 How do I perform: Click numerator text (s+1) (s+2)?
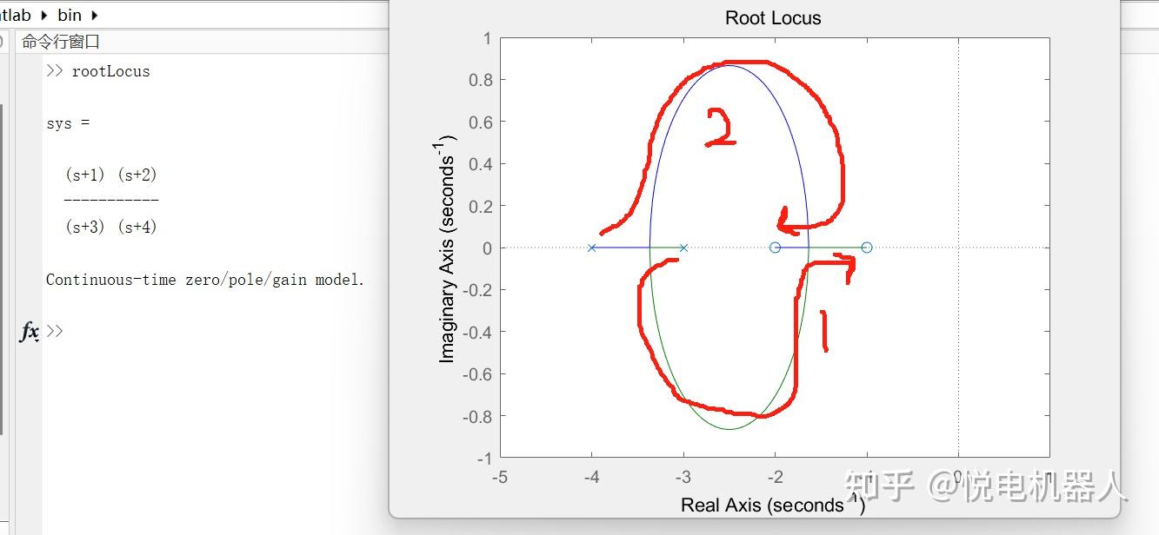pyautogui.click(x=111, y=175)
